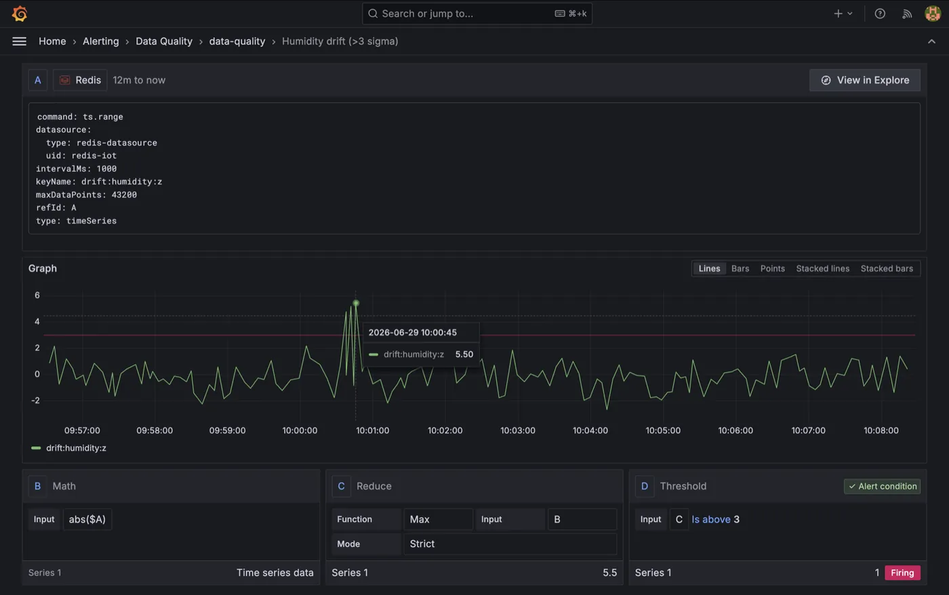Click the 12m to now time range
The width and height of the screenshot is (949, 595).
pyautogui.click(x=139, y=80)
